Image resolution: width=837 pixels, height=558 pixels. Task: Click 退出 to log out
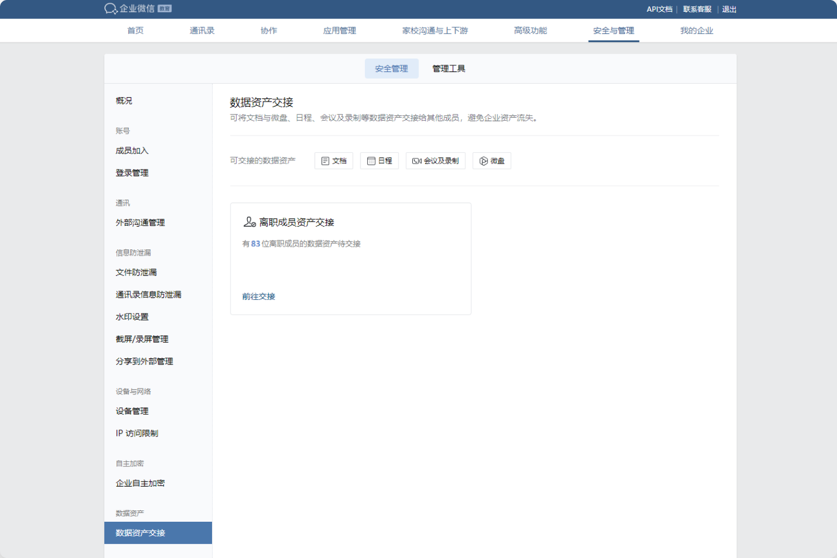[x=729, y=9]
